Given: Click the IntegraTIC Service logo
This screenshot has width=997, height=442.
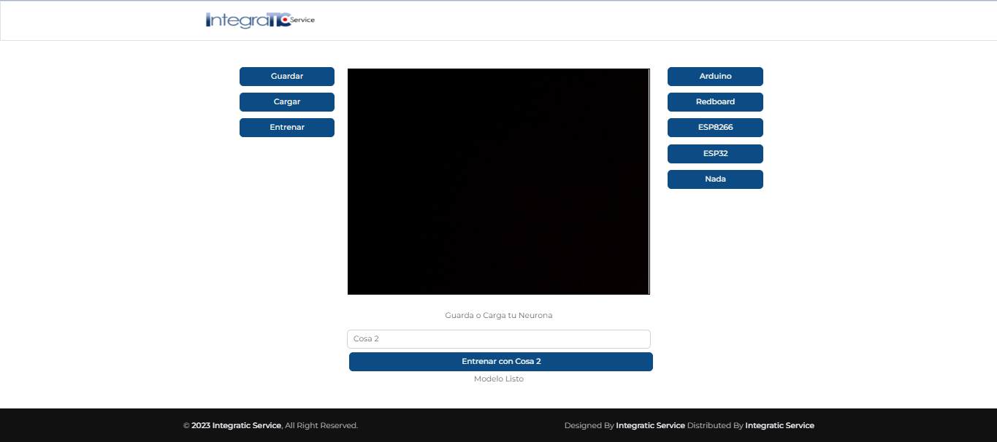Looking at the screenshot, I should [x=260, y=20].
